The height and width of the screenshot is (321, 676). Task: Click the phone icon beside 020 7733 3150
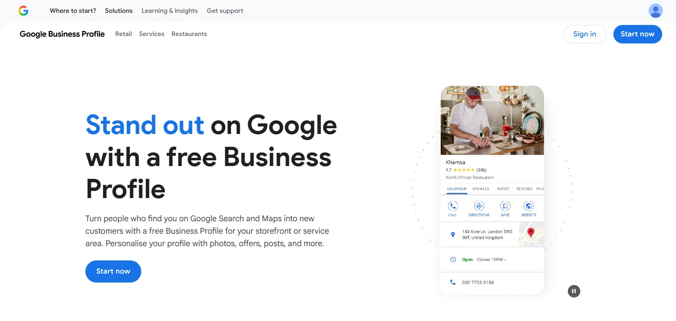click(453, 282)
